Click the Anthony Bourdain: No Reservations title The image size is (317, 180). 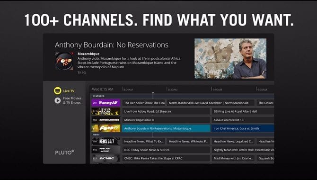click(x=112, y=45)
